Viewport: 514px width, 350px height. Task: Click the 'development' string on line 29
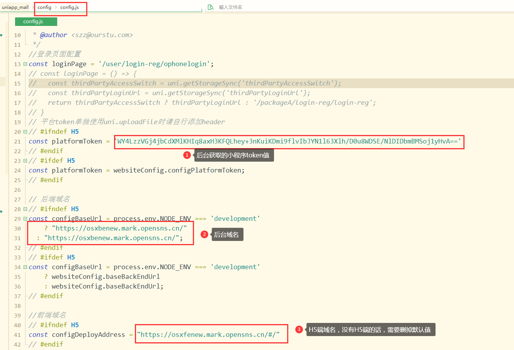[235, 219]
